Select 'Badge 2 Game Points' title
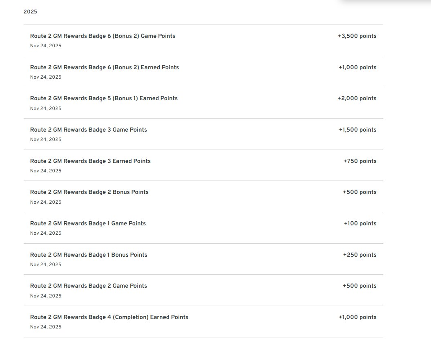431x348 pixels. [x=89, y=286]
